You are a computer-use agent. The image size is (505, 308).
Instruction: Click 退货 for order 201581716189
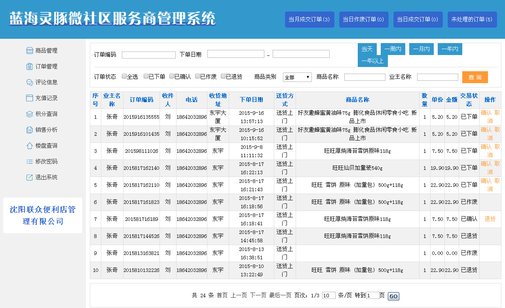tap(490, 219)
